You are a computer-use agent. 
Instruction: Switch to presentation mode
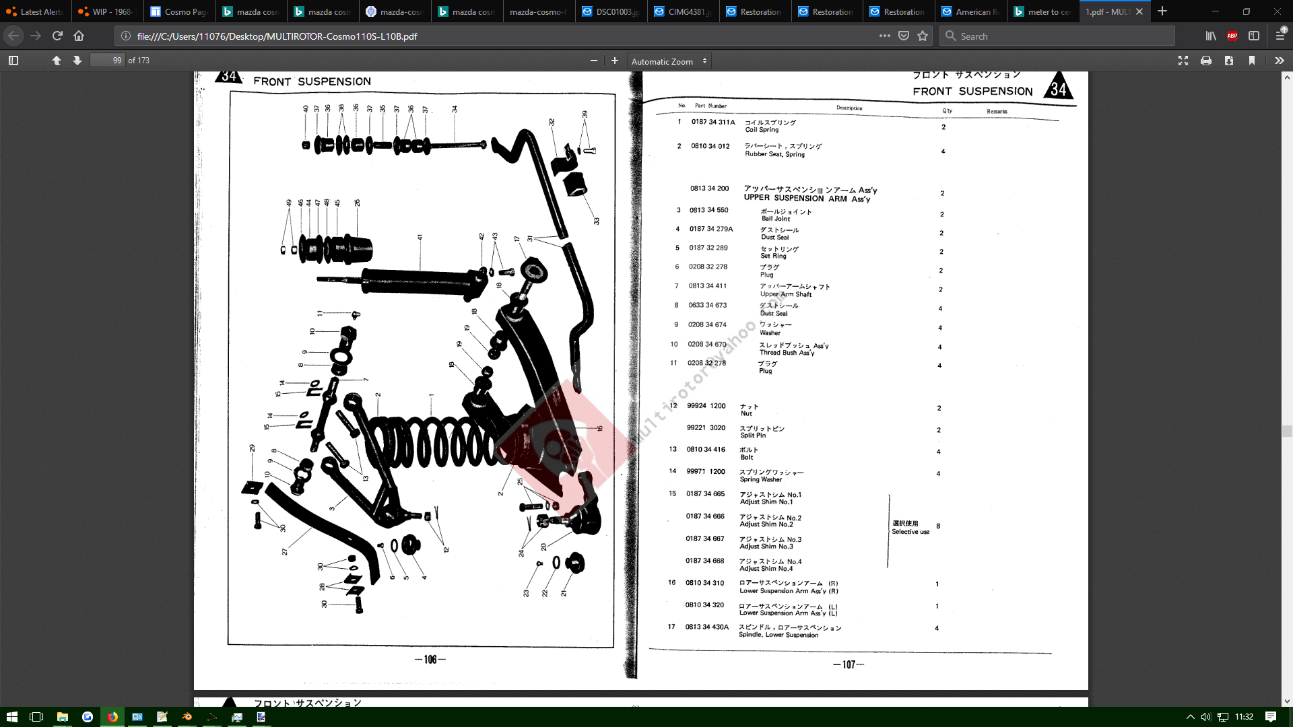click(x=1183, y=61)
